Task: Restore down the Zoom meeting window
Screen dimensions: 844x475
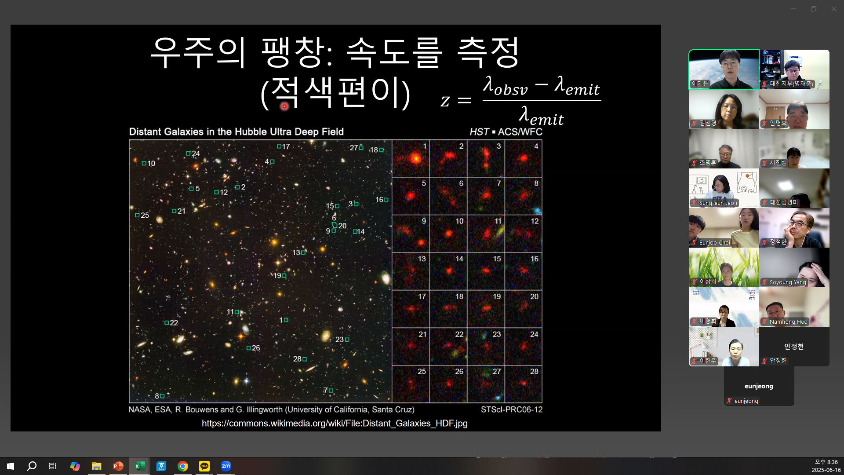Action: coord(814,9)
